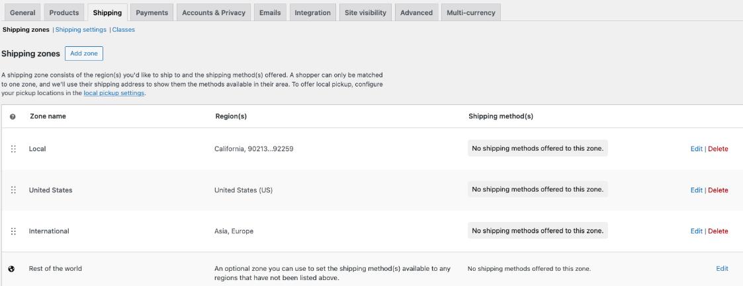
Task: Edit the Rest of the world zone
Action: 722,269
